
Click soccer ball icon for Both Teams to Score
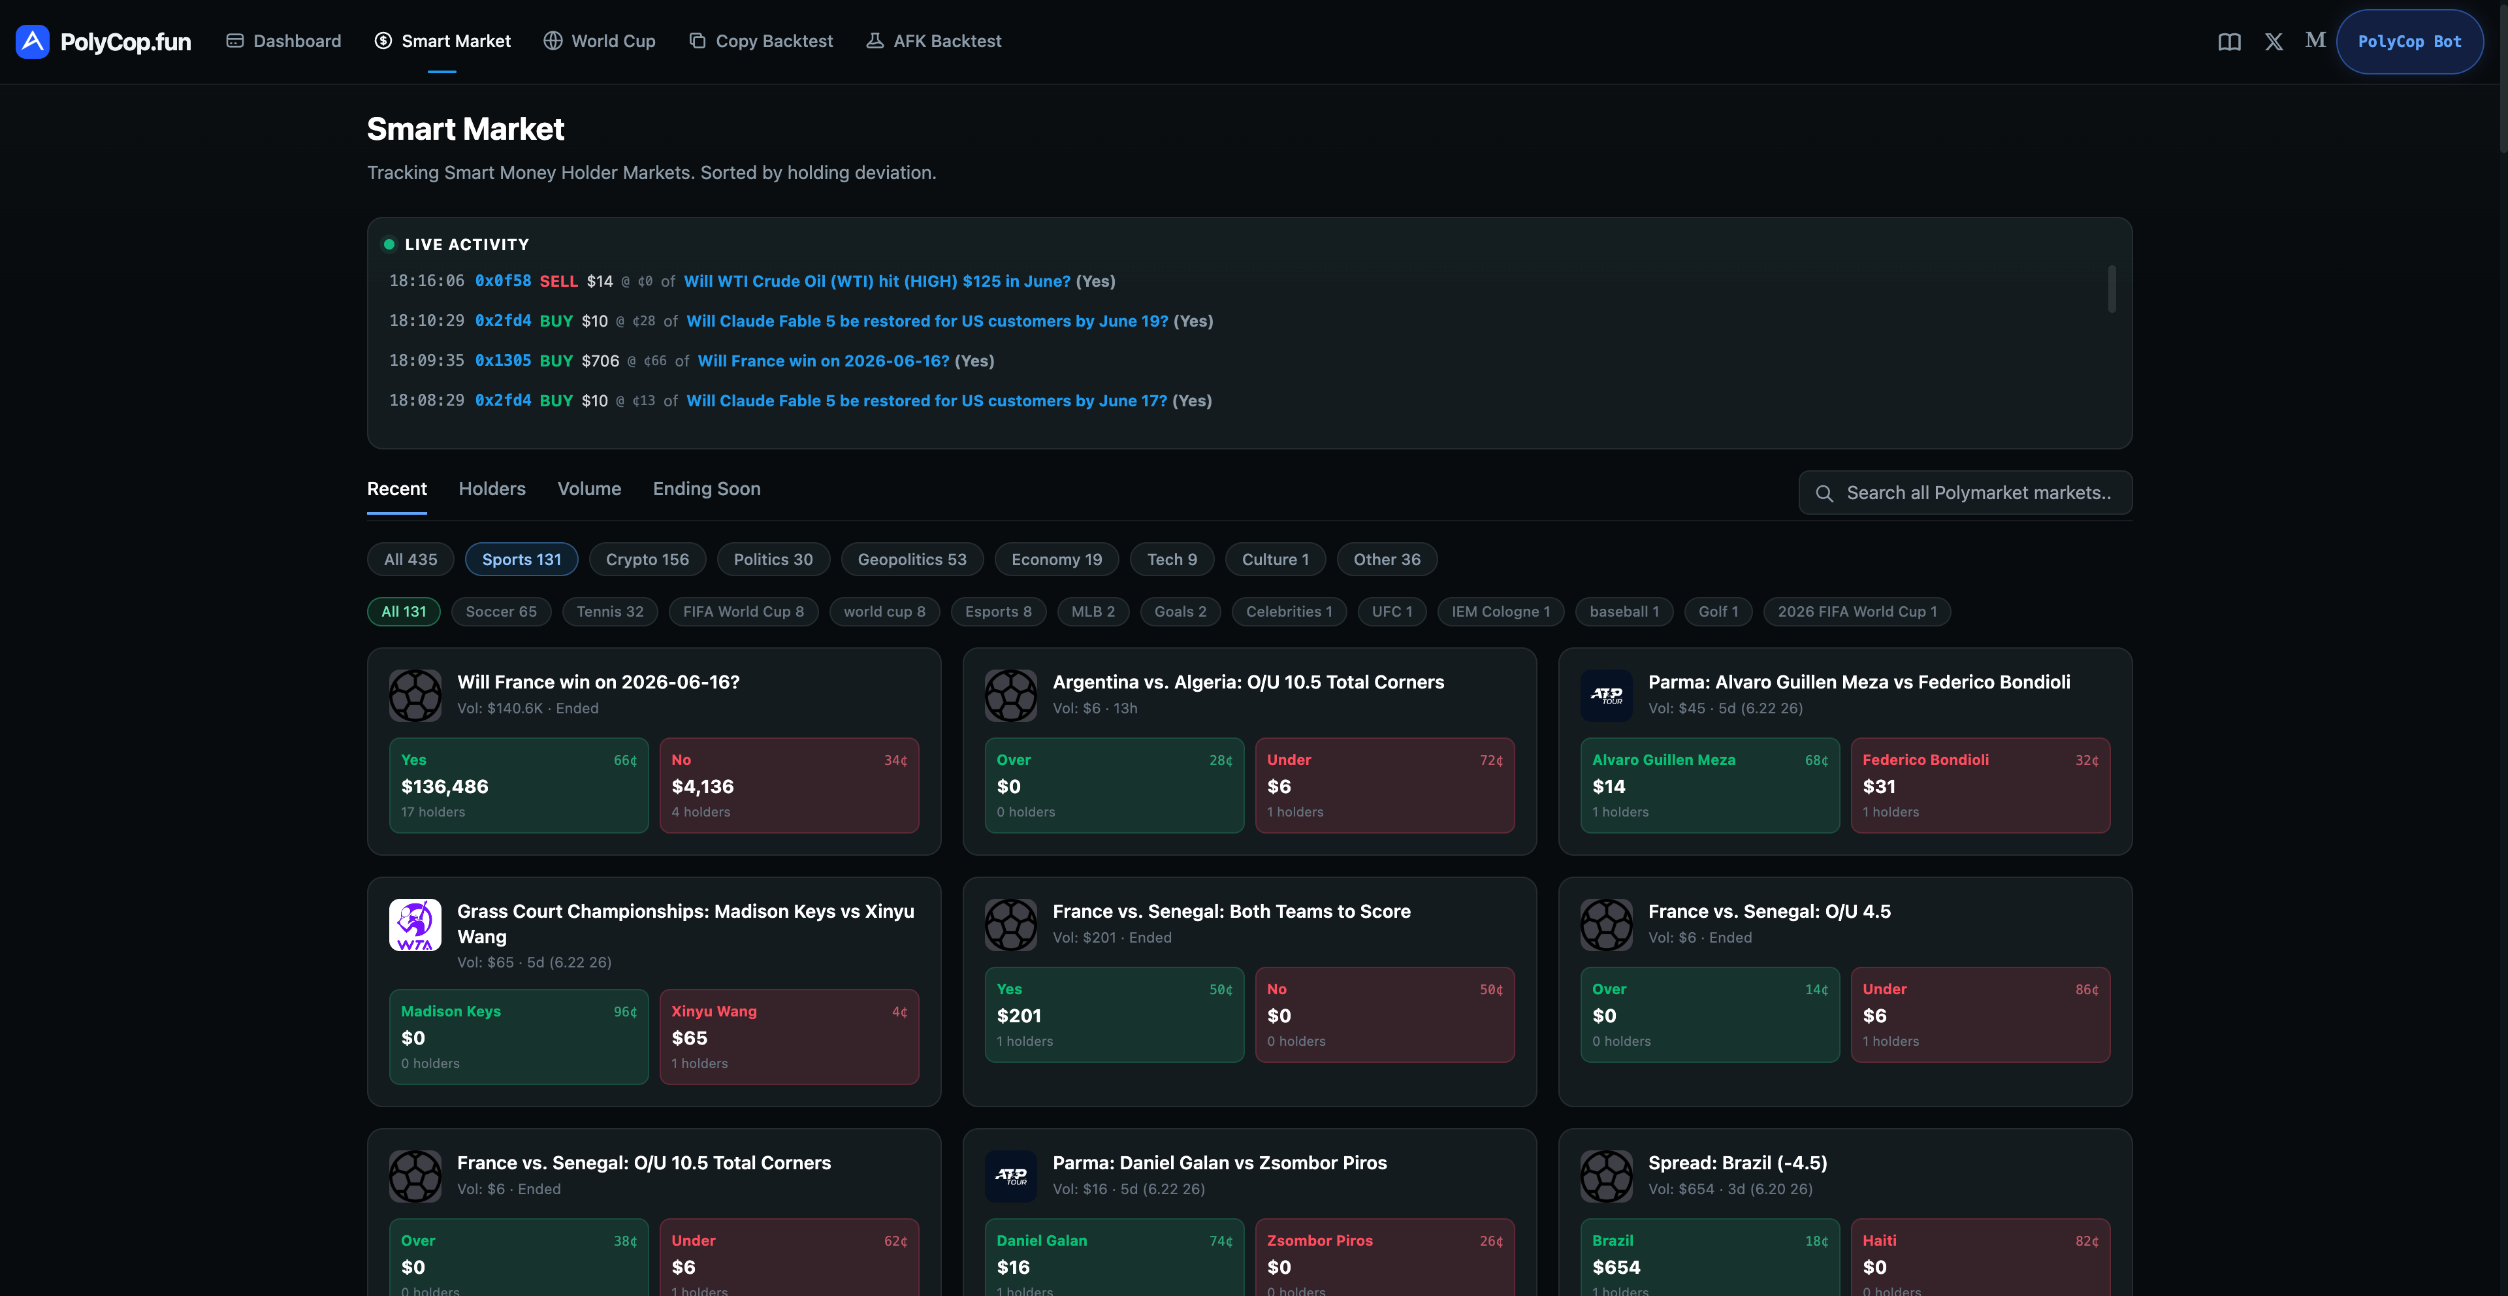pos(1010,925)
